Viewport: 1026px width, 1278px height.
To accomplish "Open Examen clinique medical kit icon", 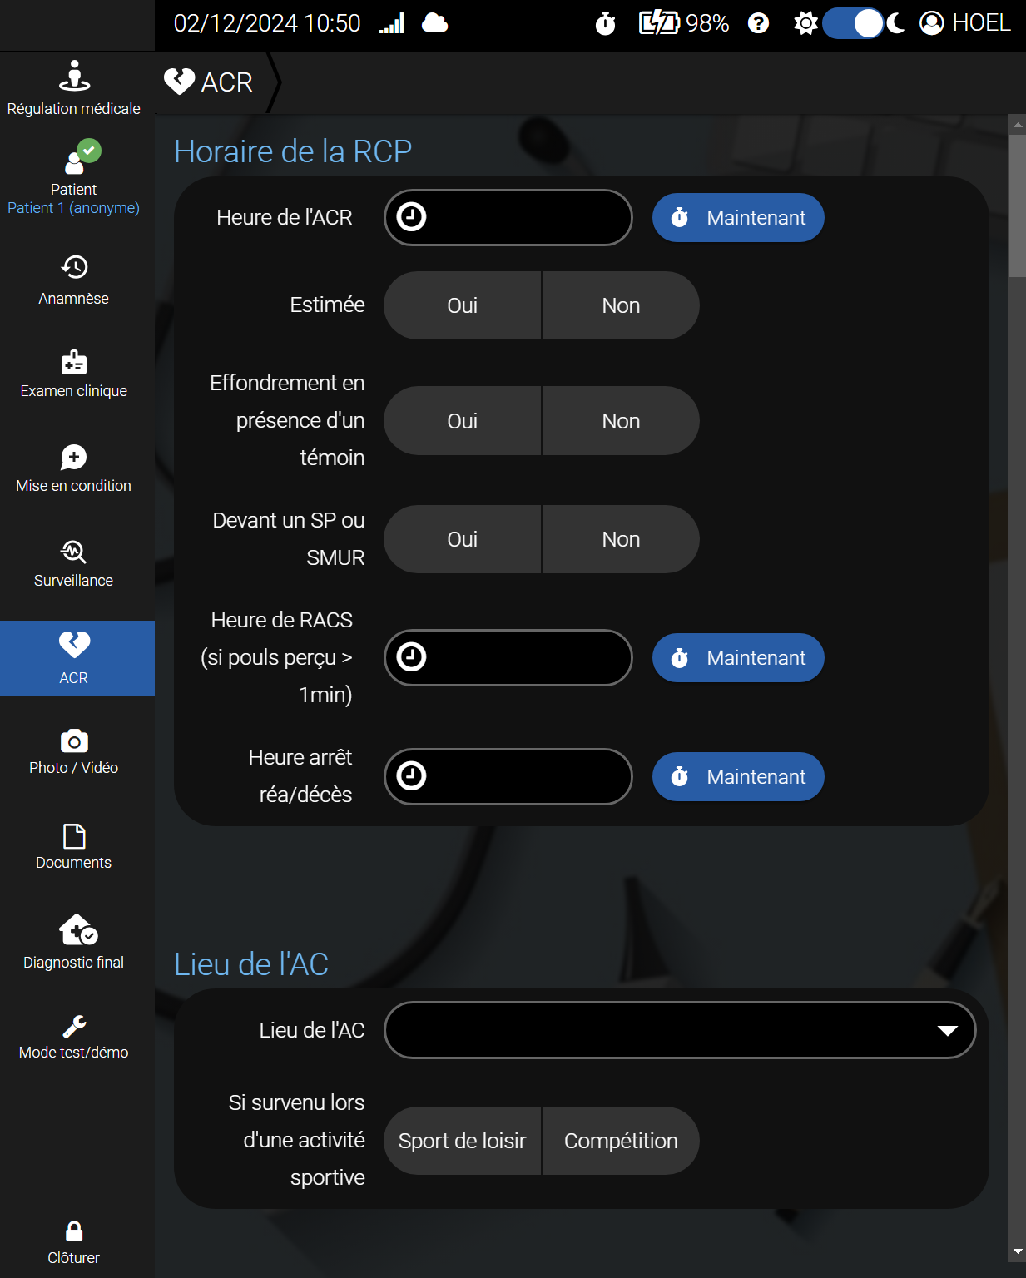I will (74, 362).
